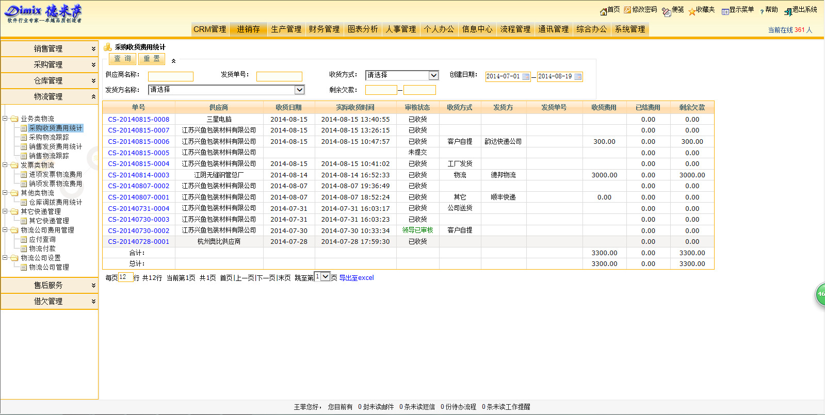825x415 pixels.
Task: Focus the rows-per-page input field
Action: [126, 277]
